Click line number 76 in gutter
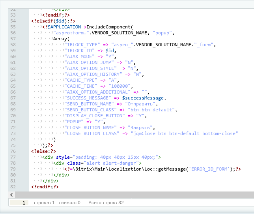Viewport: 254px width, 214px height. coord(13,151)
